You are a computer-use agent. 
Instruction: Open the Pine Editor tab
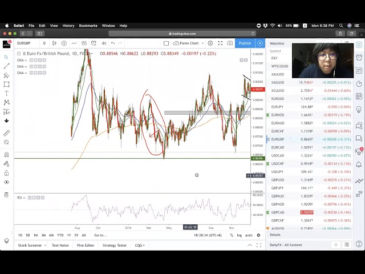tap(85, 245)
